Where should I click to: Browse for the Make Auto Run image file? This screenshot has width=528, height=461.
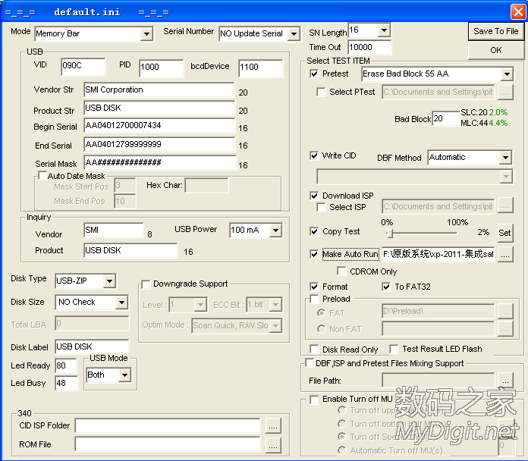(505, 255)
